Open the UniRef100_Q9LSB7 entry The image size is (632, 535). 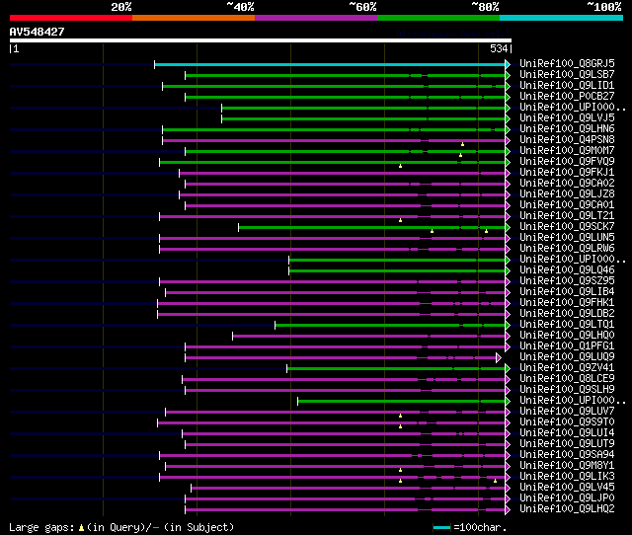[x=567, y=75]
